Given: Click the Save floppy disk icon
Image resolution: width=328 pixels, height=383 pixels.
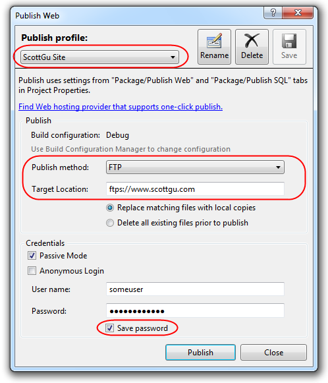Looking at the screenshot, I should point(289,41).
